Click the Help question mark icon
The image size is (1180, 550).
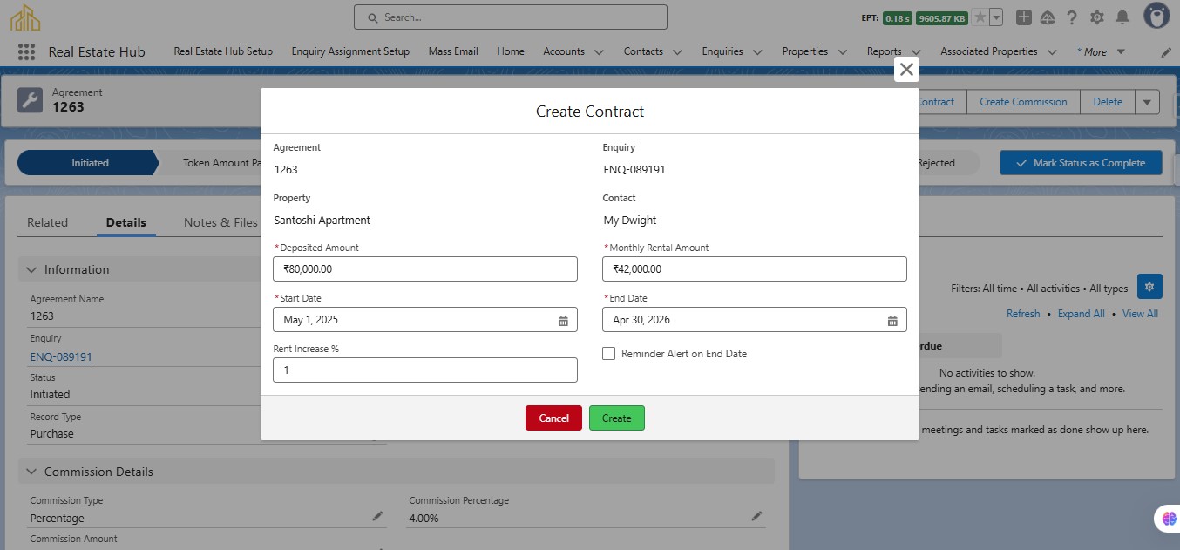coord(1072,17)
